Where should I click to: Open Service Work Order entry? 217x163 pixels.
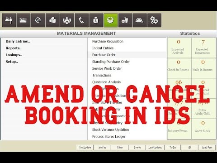pos(107,68)
